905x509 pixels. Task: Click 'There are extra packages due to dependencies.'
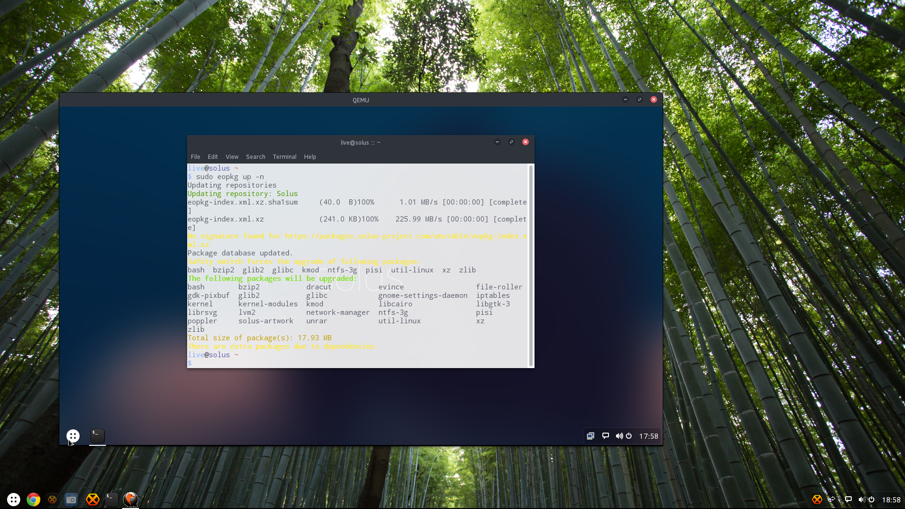pyautogui.click(x=283, y=346)
